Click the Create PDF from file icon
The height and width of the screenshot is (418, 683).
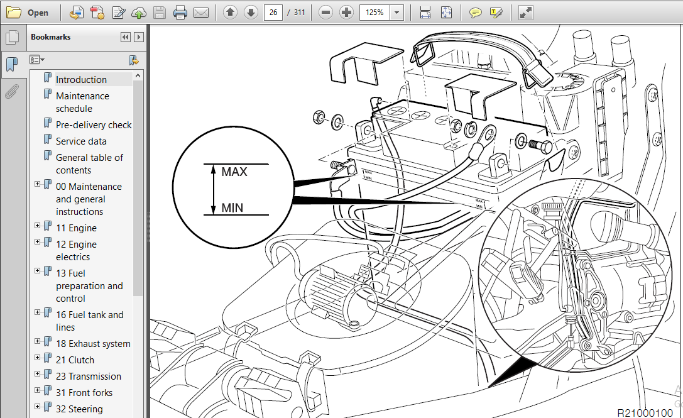point(77,13)
